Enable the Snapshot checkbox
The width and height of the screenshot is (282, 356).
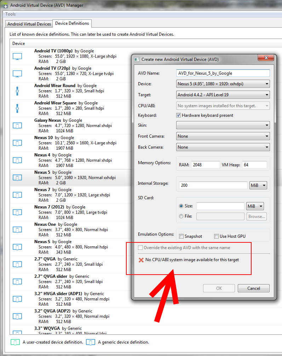pos(181,236)
